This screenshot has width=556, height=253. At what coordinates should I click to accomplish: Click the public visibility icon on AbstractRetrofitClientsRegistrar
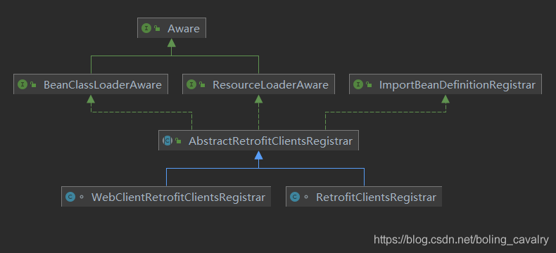pyautogui.click(x=178, y=141)
